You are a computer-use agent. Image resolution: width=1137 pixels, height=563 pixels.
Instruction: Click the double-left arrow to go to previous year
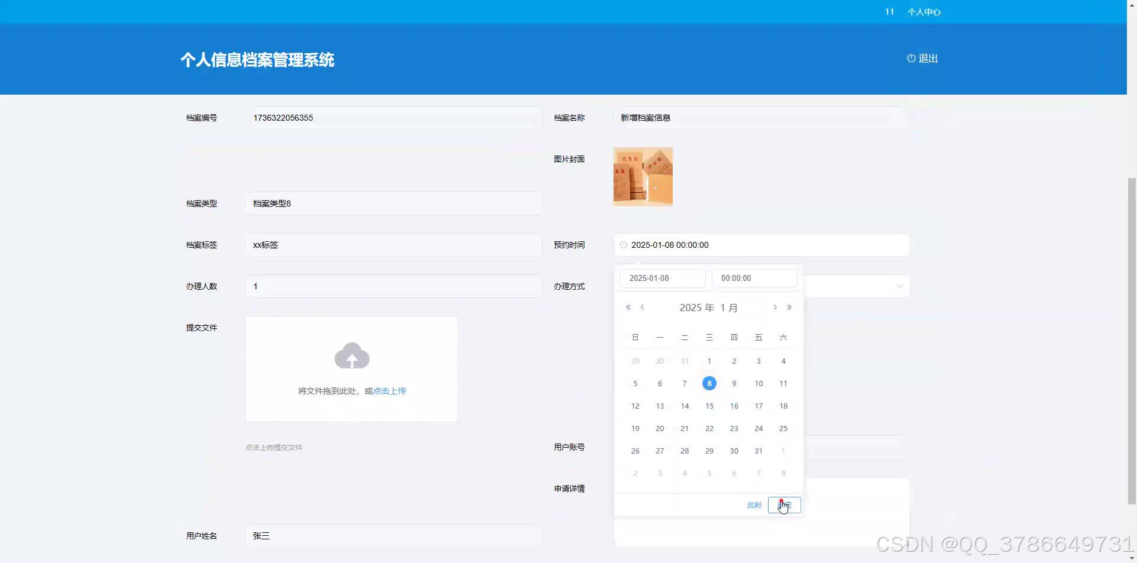coord(628,307)
